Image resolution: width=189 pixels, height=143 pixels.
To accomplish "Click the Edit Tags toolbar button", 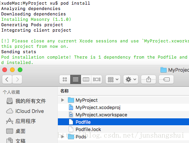I will pyautogui.click(x=166, y=79).
